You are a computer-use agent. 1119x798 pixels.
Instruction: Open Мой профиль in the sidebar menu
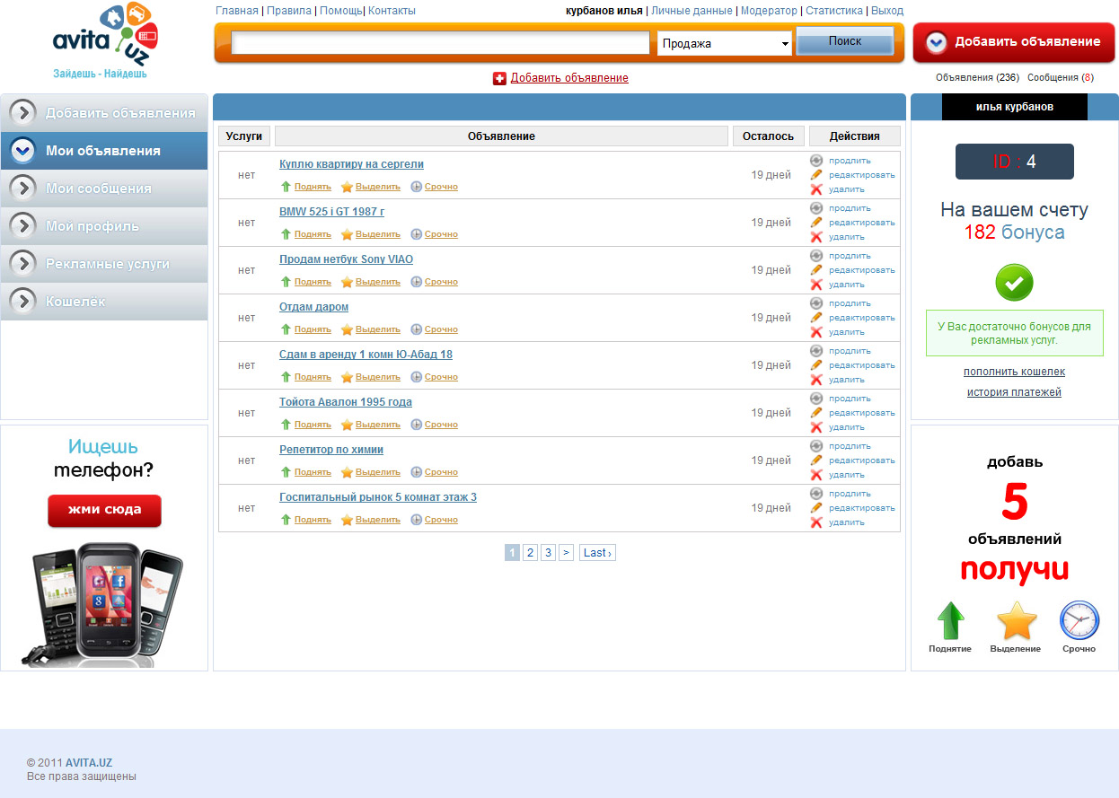pos(104,226)
